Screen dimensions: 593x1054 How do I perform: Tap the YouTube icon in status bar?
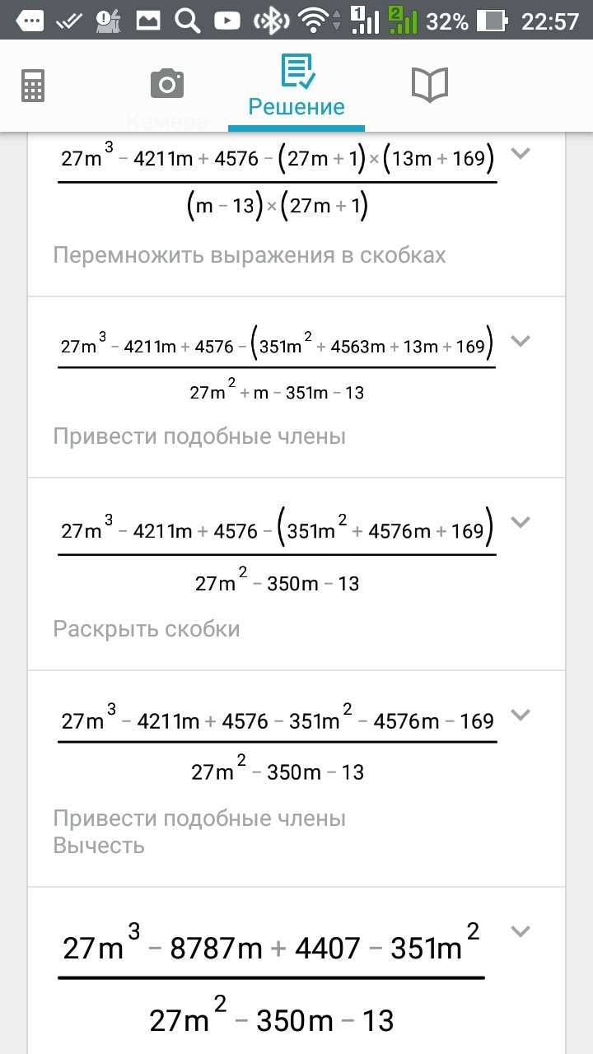tap(226, 21)
